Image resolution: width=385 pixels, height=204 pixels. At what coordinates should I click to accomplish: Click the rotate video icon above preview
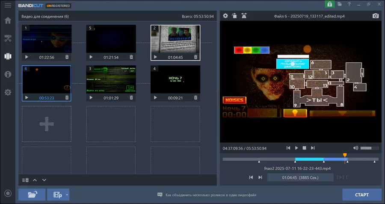(x=234, y=16)
